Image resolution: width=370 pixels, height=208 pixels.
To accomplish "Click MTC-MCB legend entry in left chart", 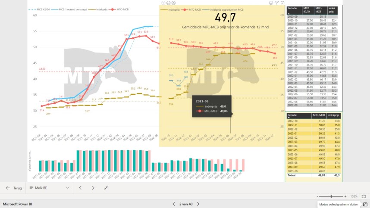I will (x=119, y=9).
